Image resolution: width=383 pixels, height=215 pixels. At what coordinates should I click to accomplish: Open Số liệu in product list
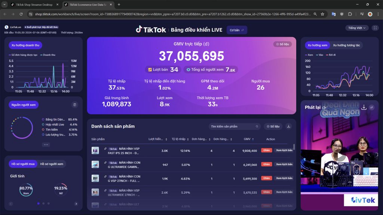pos(273,126)
